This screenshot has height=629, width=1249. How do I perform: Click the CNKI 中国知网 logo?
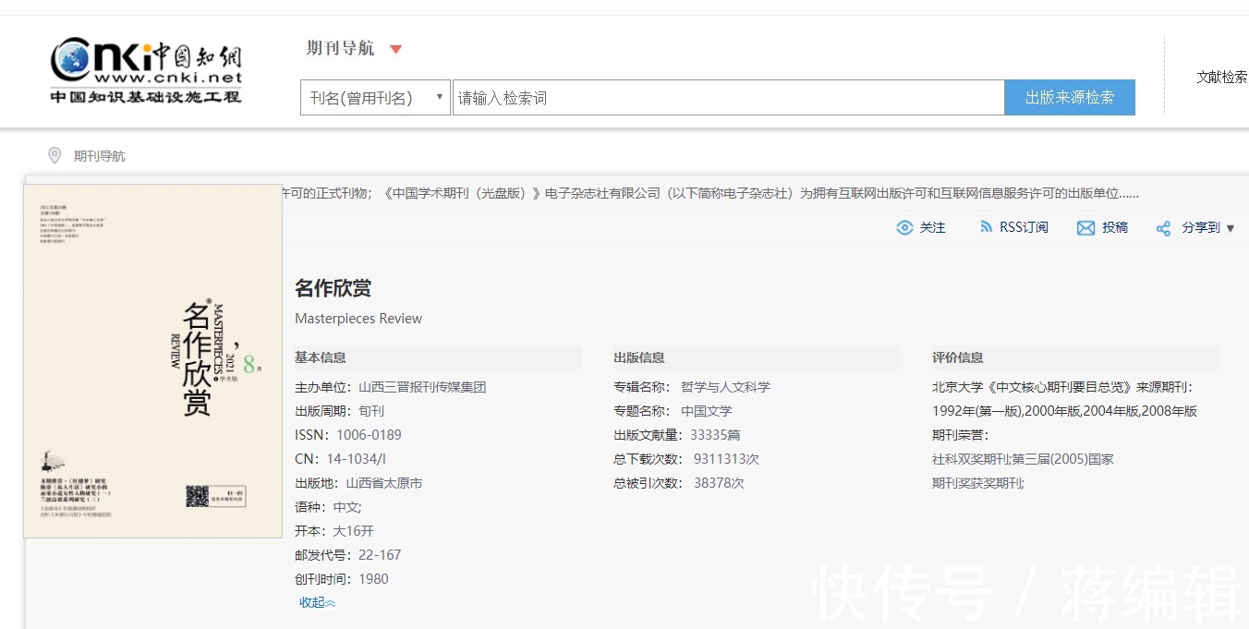(x=146, y=70)
